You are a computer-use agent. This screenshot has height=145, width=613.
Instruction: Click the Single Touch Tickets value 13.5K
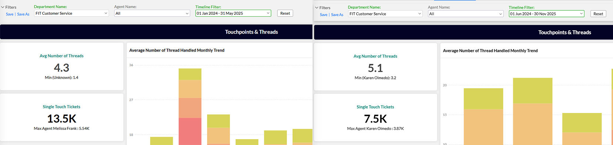click(61, 118)
